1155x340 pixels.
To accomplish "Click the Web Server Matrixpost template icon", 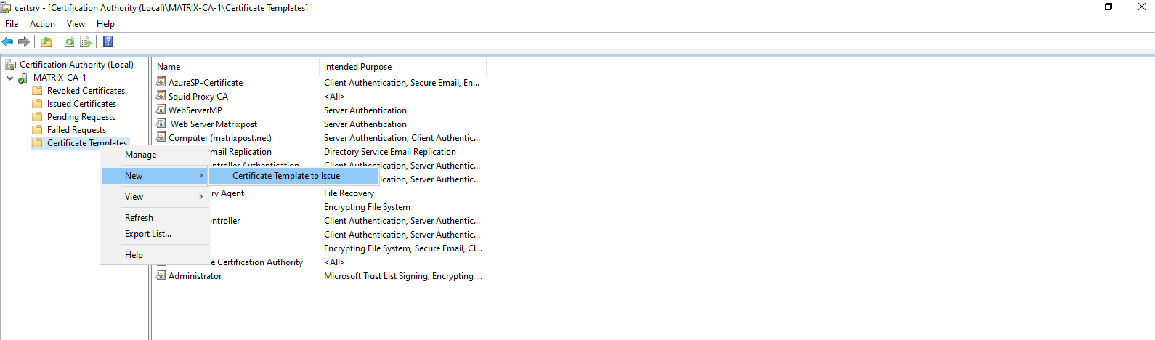I will pos(161,124).
